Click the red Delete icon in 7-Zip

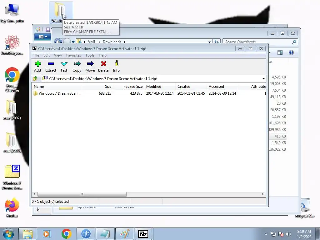[103, 66]
